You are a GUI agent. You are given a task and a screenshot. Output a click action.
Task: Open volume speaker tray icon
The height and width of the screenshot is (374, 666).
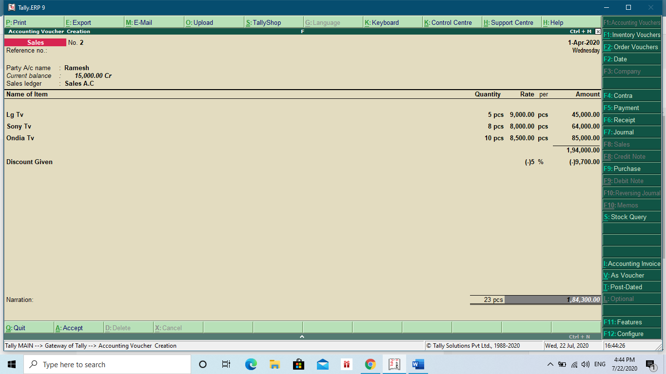point(586,364)
